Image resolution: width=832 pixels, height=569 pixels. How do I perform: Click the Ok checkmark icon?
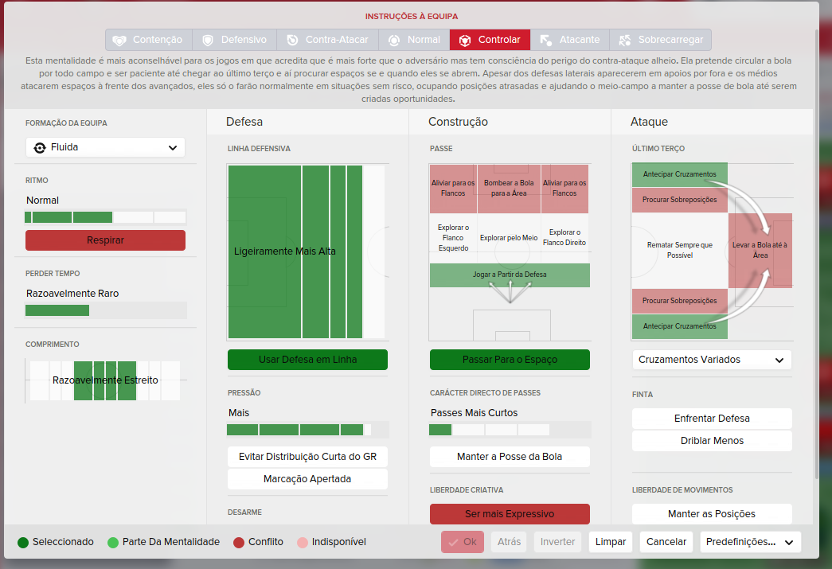pyautogui.click(x=453, y=543)
